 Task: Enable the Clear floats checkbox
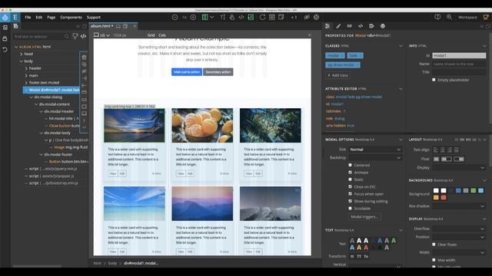point(434,245)
